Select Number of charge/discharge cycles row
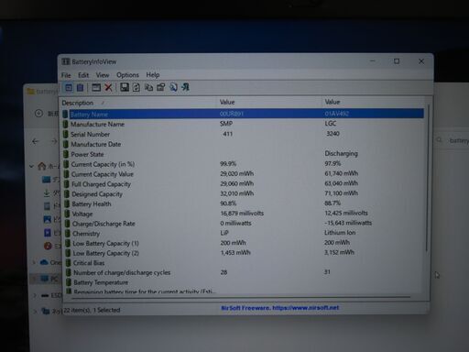469x352 pixels. (243, 272)
